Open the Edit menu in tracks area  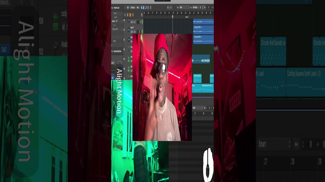point(128,7)
